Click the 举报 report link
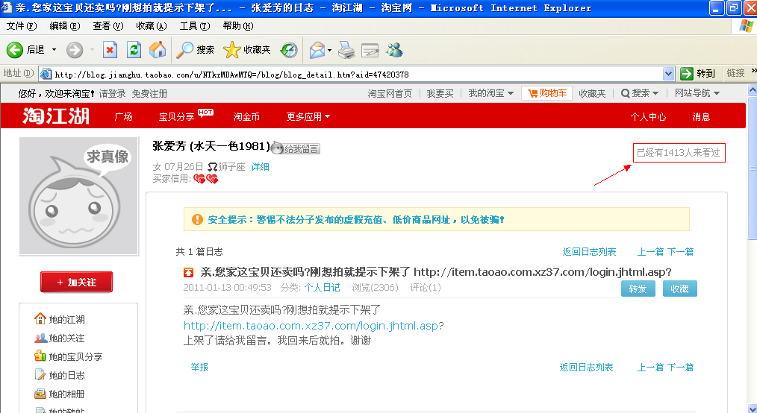The height and width of the screenshot is (413, 757). point(199,368)
